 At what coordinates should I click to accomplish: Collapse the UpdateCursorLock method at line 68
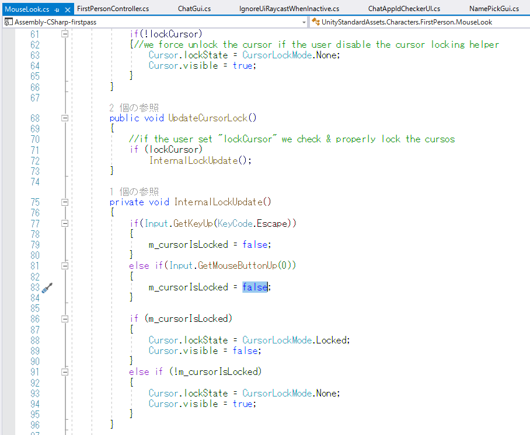[x=65, y=118]
